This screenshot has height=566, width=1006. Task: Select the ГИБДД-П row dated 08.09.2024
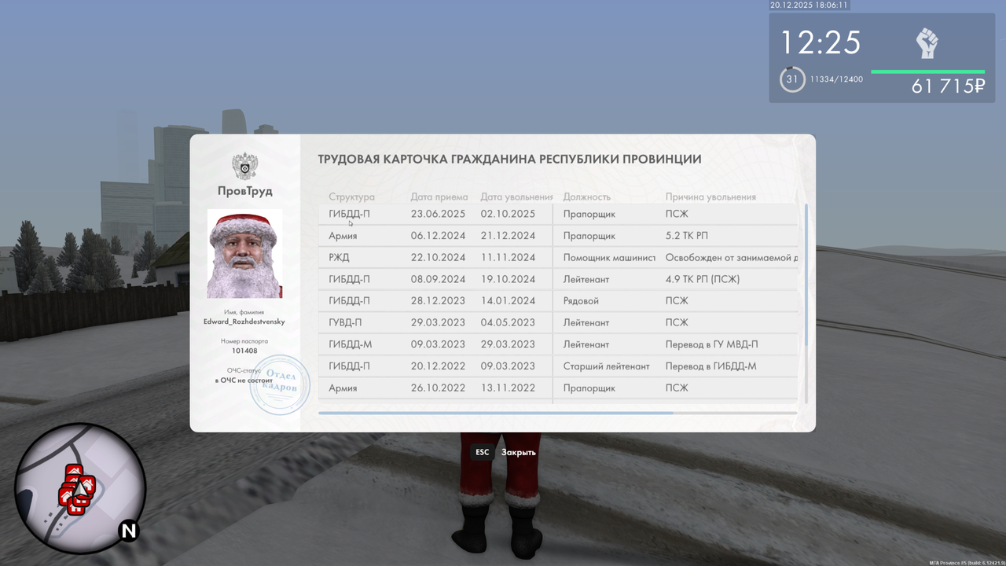[558, 279]
